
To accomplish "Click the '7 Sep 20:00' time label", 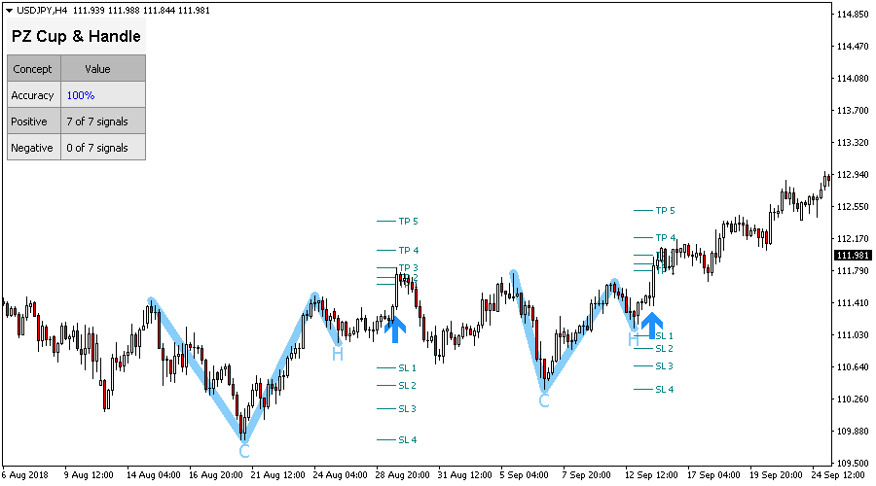I will [x=587, y=475].
